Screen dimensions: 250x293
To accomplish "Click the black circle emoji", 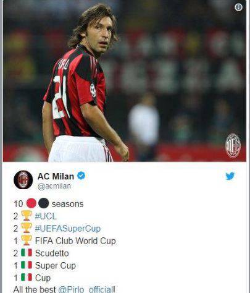I will pos(44,203).
